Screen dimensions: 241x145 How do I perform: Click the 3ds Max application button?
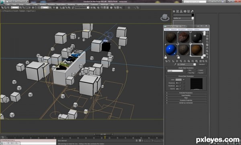pyautogui.click(x=2, y=2)
